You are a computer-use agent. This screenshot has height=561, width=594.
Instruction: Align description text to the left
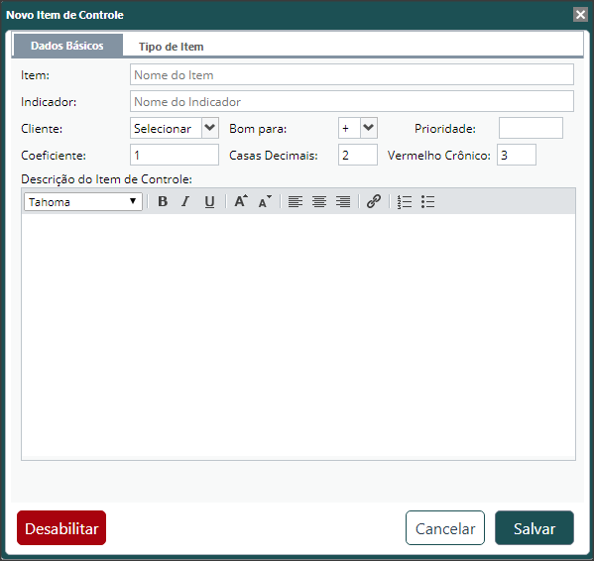296,201
